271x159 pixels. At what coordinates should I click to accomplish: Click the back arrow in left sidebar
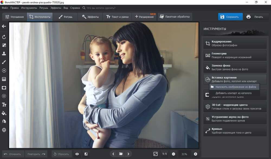click(x=4, y=26)
